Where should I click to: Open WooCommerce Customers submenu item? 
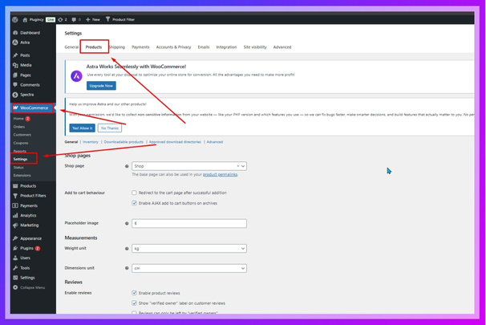[22, 135]
